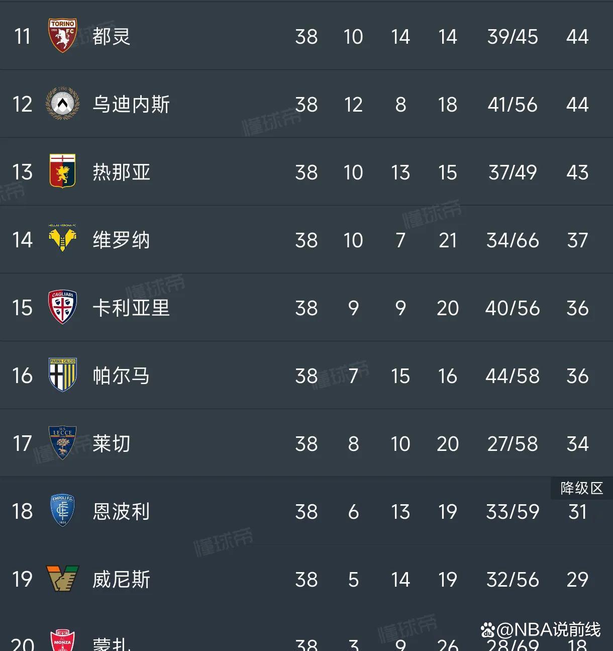The height and width of the screenshot is (651, 613).
Task: Open the 乌迪内斯 team page
Action: [131, 104]
